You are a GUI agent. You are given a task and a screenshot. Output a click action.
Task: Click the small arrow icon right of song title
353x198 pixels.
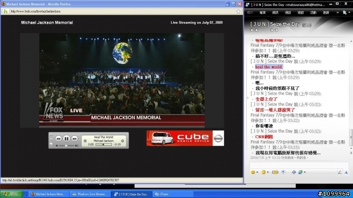click(122, 141)
